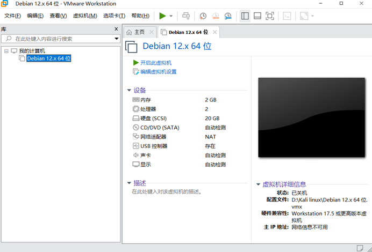The image size is (372, 252).
Task: Open the 内存 memory device entry
Action: [x=146, y=100]
